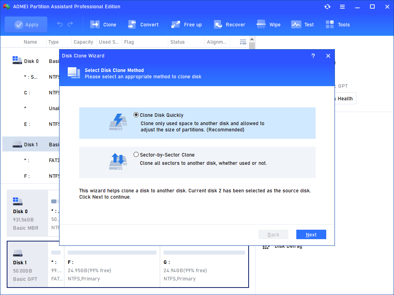Click the Sector-by-Sector Clone arrows icon
Viewport: 394px width, 295px height.
[118, 161]
